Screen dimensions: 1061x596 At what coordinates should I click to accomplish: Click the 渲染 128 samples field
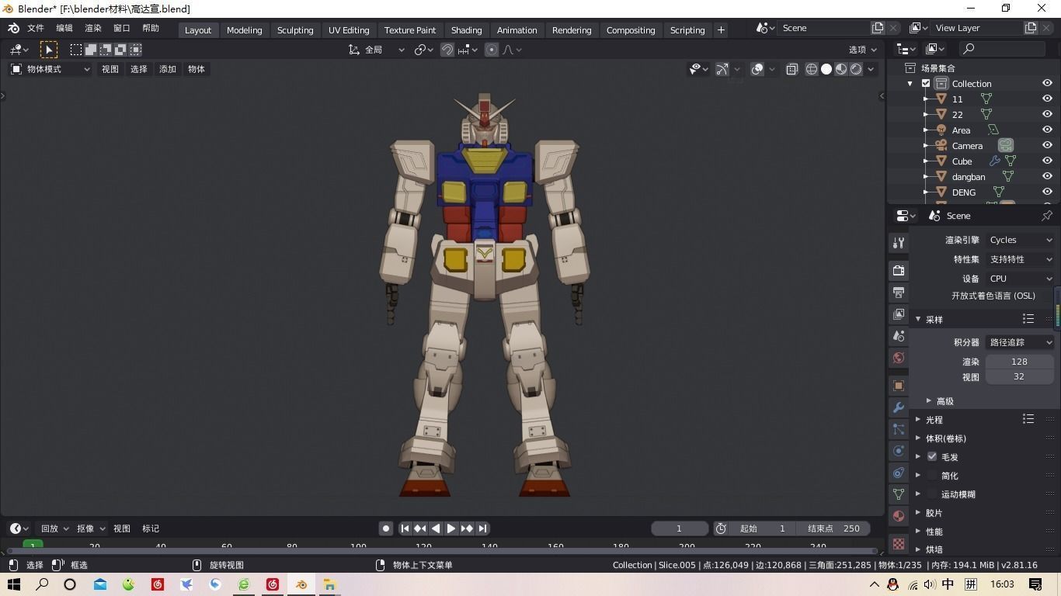1019,362
